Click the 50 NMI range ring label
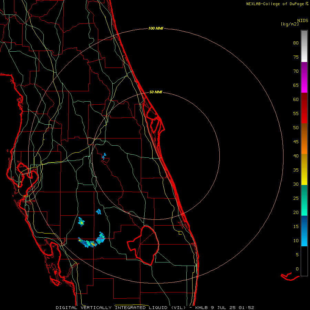 pos(156,92)
